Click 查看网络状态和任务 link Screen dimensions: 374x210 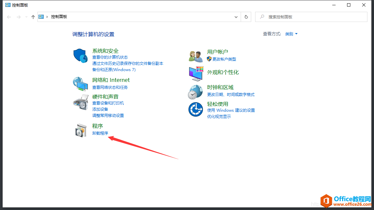tap(110, 87)
